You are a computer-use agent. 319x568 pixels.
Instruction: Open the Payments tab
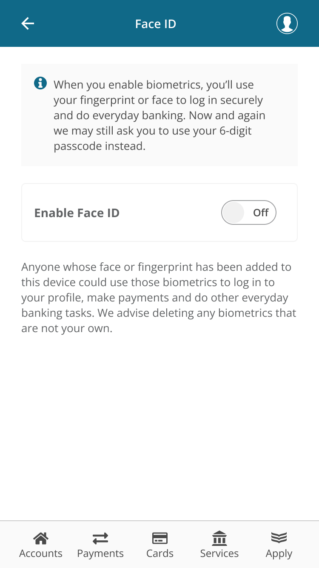(100, 544)
